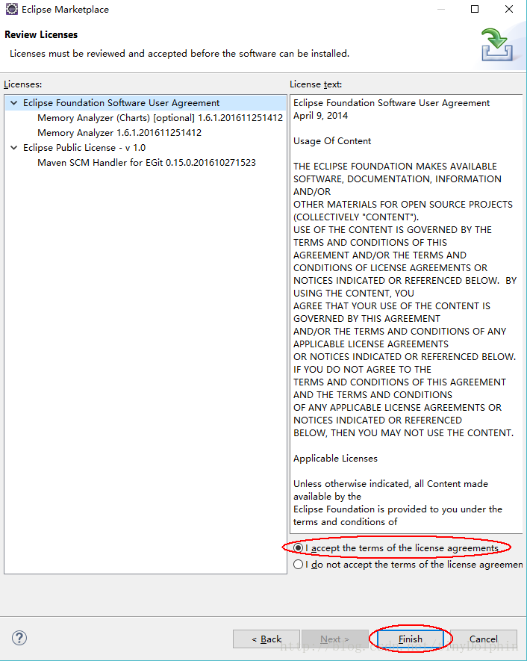The image size is (527, 661).
Task: Select 'I do not accept the terms' radio
Action: pos(299,564)
